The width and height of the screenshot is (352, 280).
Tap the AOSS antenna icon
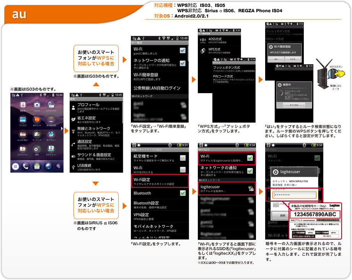[203, 40]
